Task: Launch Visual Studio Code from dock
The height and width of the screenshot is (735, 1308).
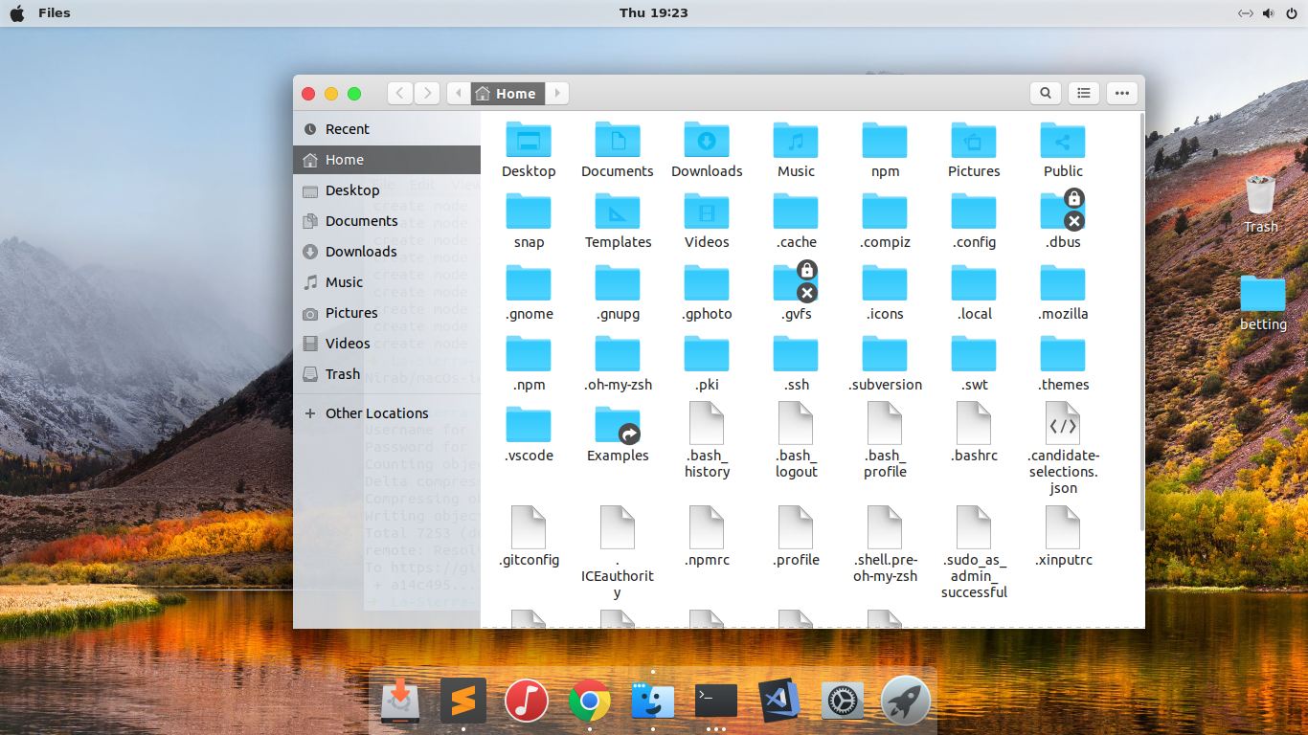Action: point(779,702)
